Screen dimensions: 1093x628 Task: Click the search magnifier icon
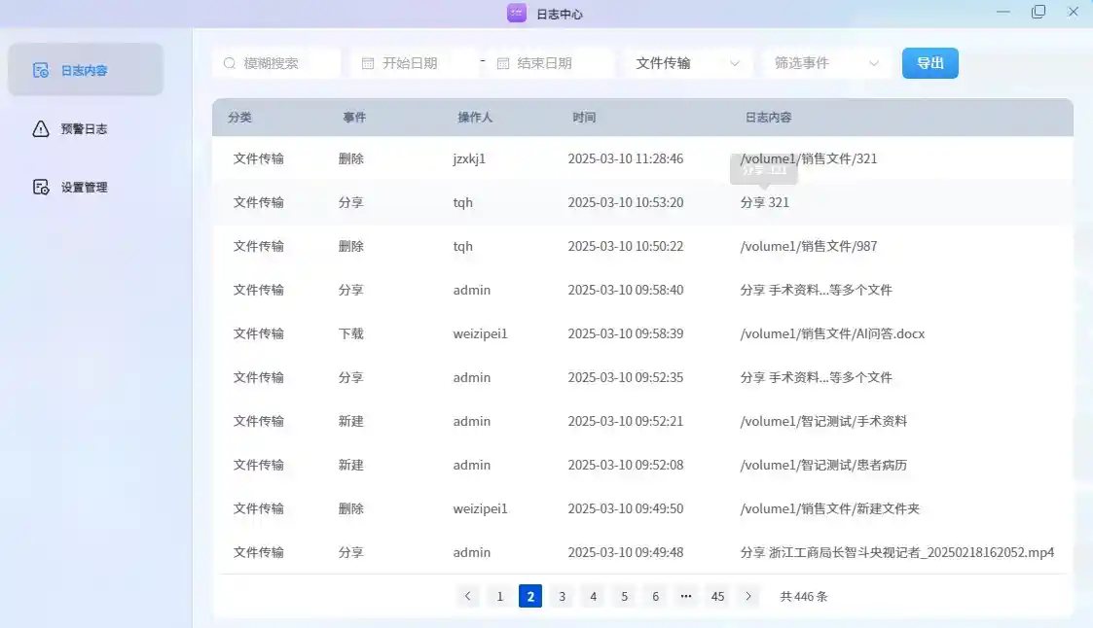[230, 63]
